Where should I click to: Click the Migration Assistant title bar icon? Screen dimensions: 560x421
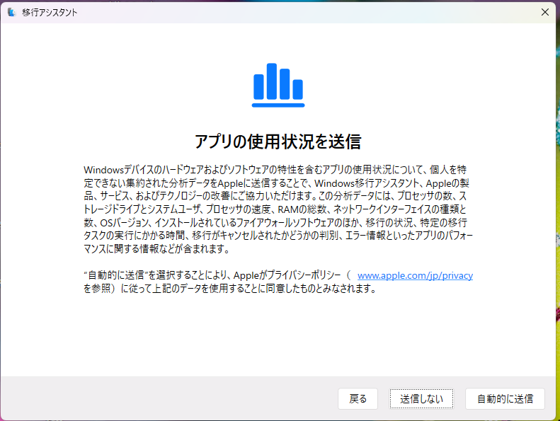(12, 12)
